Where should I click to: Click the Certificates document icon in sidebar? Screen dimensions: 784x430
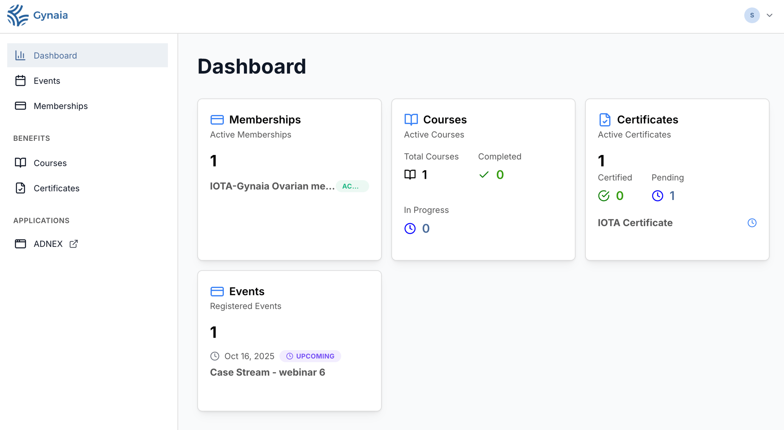20,188
